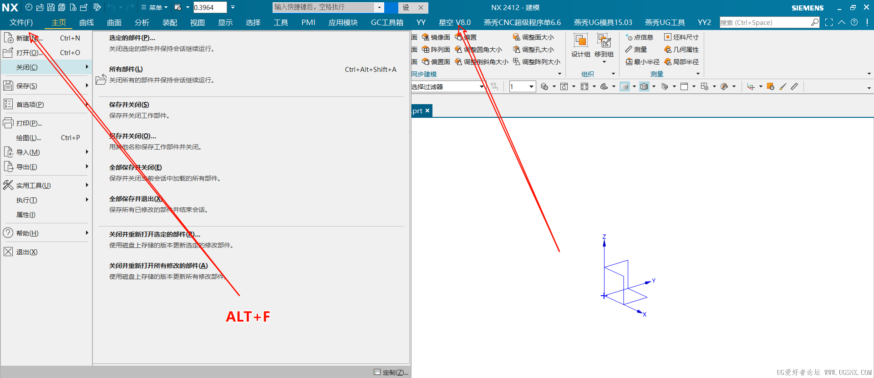Collapse the ribbon with the up chevron
Screen dimensions: 874x378
(842, 22)
